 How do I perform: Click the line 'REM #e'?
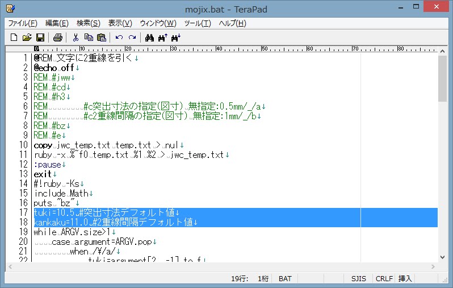[49, 135]
